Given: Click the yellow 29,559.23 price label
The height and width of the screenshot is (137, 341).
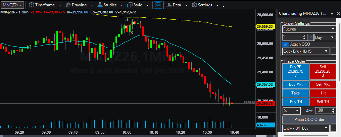Looking at the screenshot, I should click(265, 26).
